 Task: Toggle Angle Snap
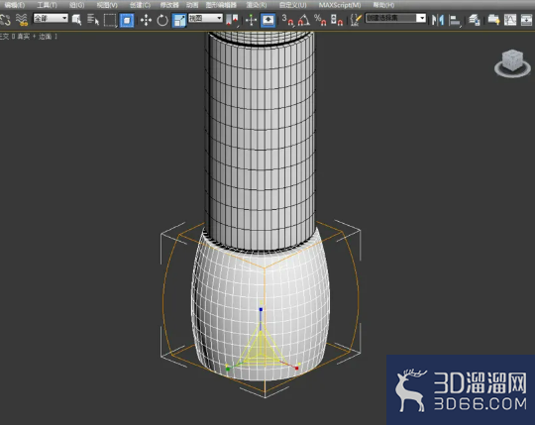[x=304, y=20]
